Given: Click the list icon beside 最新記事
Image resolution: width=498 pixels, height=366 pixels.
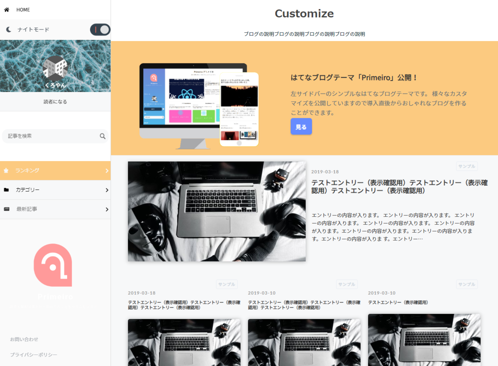Looking at the screenshot, I should tap(7, 209).
